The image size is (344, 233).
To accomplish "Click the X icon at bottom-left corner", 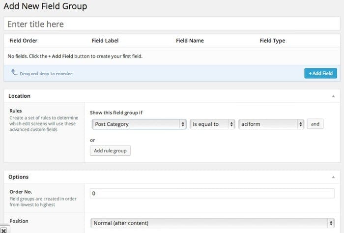I will click(4, 231).
